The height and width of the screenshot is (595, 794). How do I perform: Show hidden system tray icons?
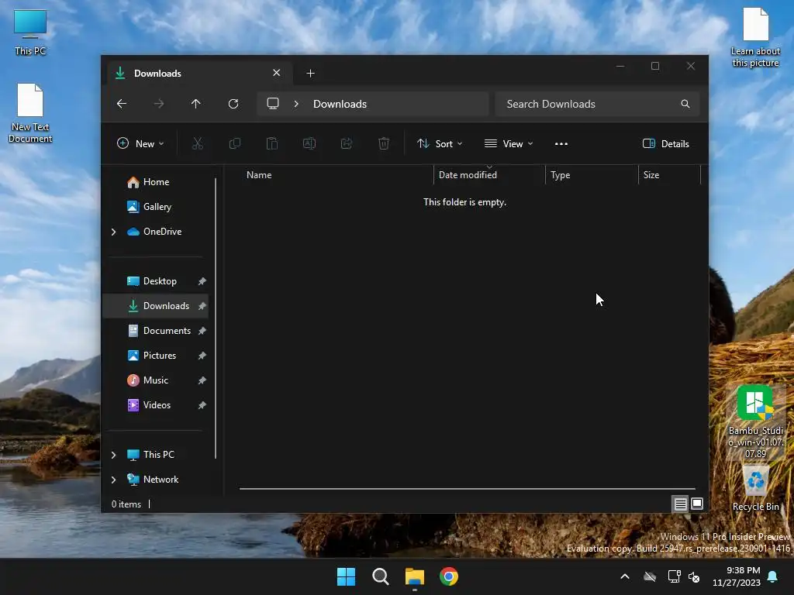pos(625,576)
